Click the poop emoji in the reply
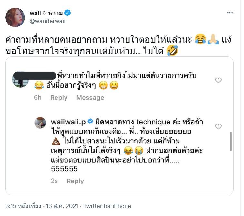Image resolution: width=244 pixels, height=216 pixels. pyautogui.click(x=56, y=141)
